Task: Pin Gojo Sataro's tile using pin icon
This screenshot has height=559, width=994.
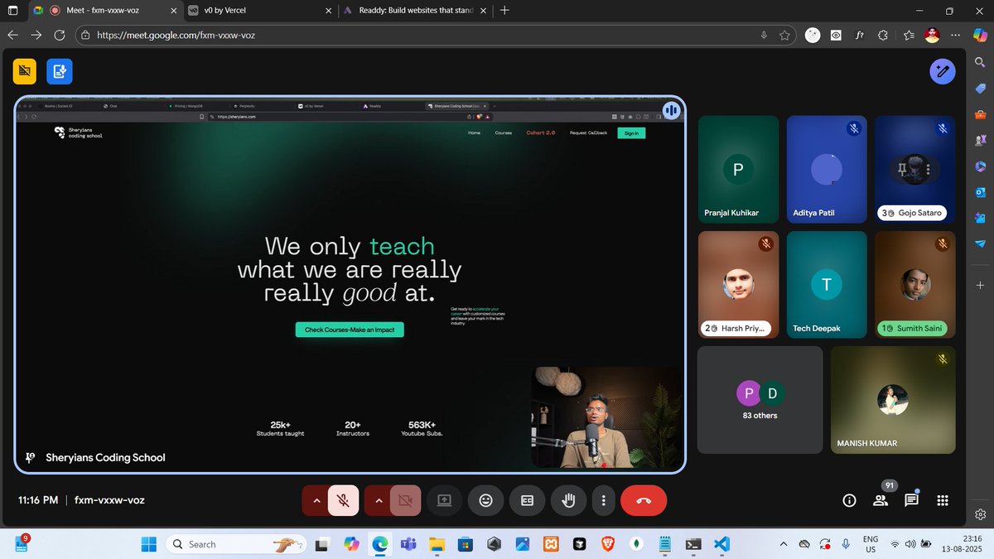Action: click(x=904, y=169)
